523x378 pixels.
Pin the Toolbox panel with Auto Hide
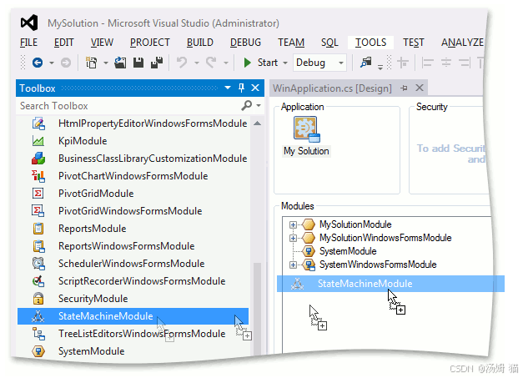tap(242, 88)
